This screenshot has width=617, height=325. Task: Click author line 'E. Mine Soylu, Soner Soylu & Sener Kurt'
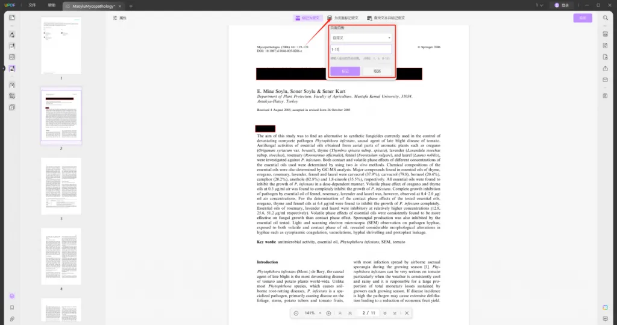tap(301, 91)
